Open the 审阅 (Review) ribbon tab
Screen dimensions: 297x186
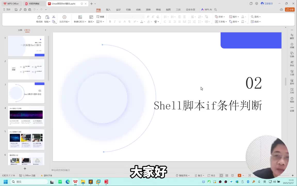click(x=158, y=10)
